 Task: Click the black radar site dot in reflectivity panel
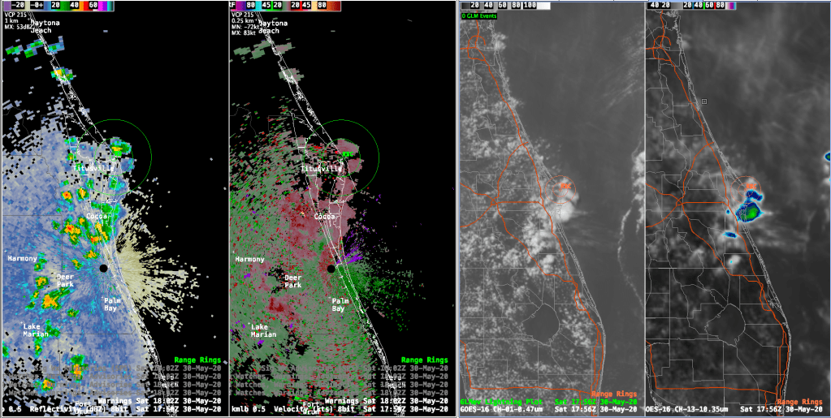[x=103, y=268]
